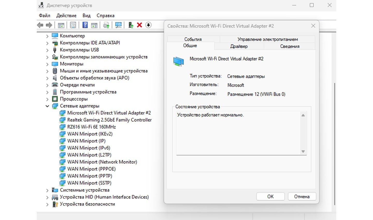Expand the Устройства безопасности node
This screenshot has height=220, width=373.
[x=47, y=204]
